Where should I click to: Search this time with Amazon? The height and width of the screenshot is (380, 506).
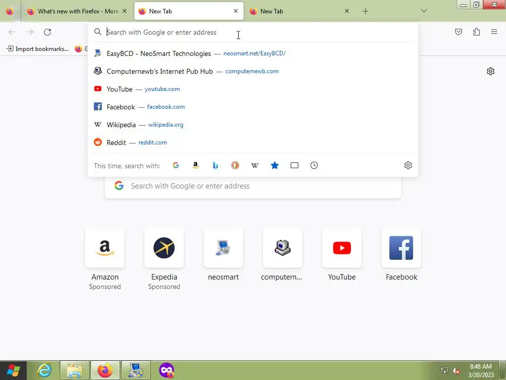tap(196, 165)
